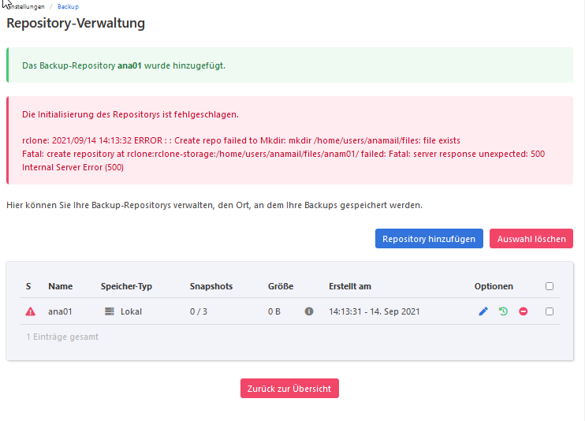
Task: Edit repository ana01 with the pencil icon
Action: 483,311
